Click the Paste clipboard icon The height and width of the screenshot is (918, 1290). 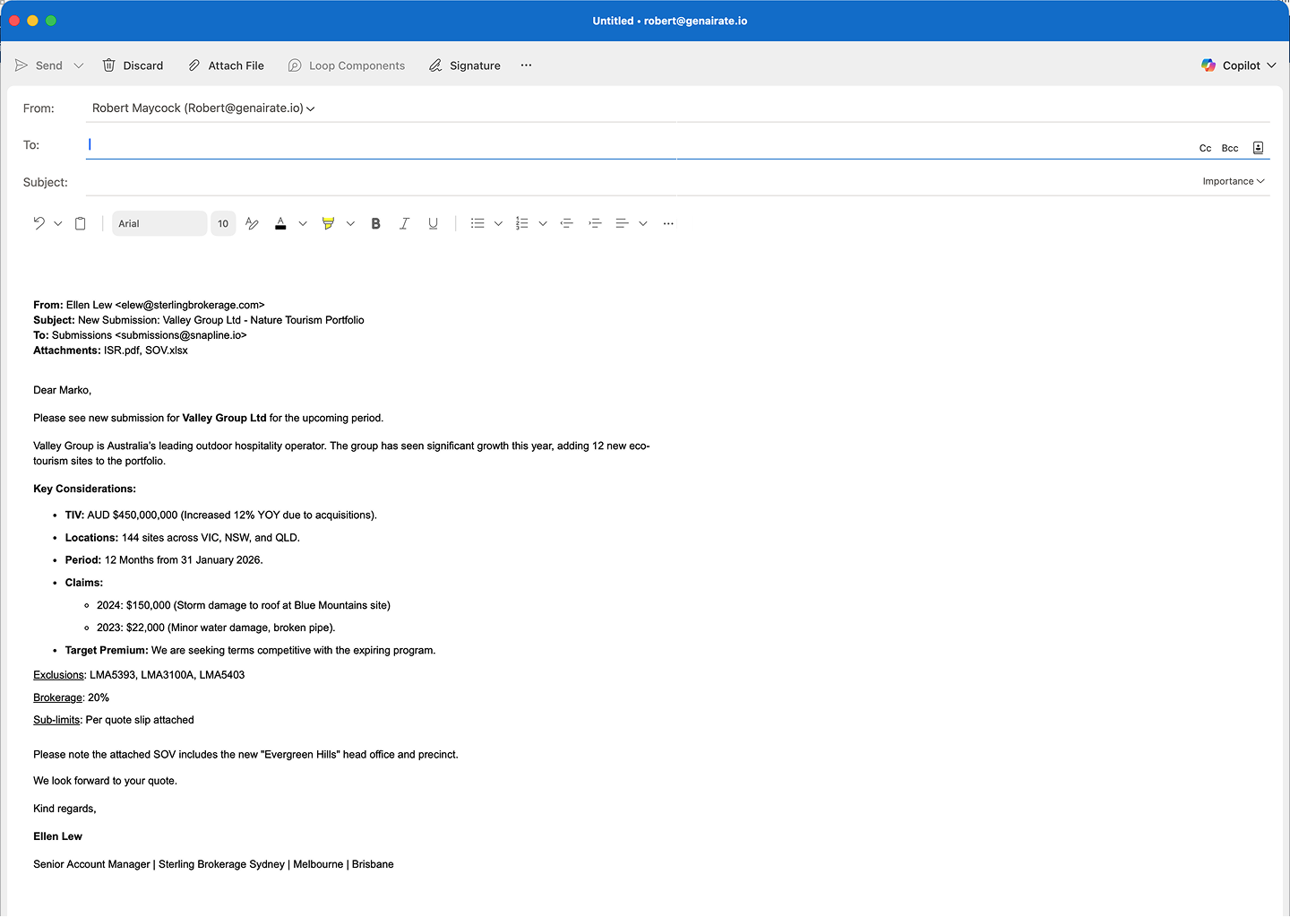click(x=81, y=223)
